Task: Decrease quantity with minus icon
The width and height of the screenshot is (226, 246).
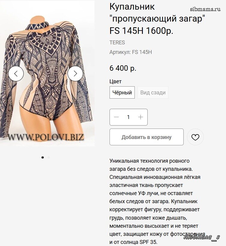Action: [x=116, y=117]
